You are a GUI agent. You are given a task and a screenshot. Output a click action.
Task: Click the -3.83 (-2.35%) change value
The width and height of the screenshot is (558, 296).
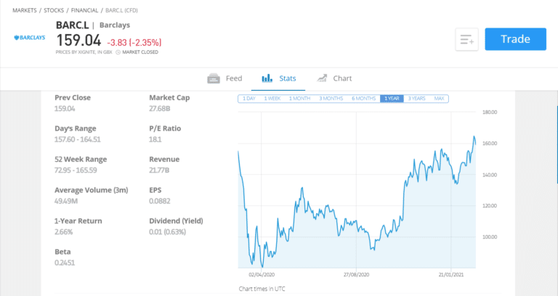[134, 43]
